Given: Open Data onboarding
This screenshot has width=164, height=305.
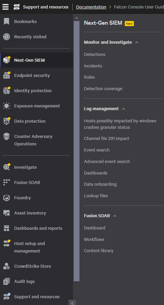Looking at the screenshot, I should point(100,184).
